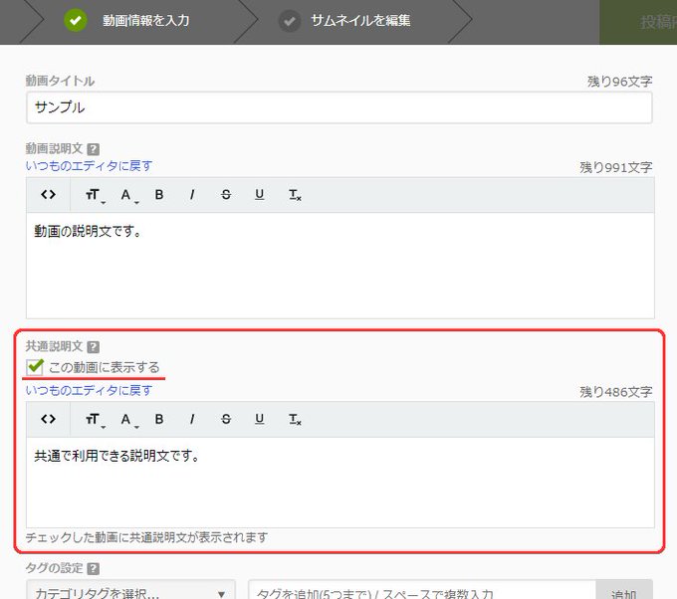Click the tag entry input field
This screenshot has height=599, width=677.
click(x=422, y=590)
